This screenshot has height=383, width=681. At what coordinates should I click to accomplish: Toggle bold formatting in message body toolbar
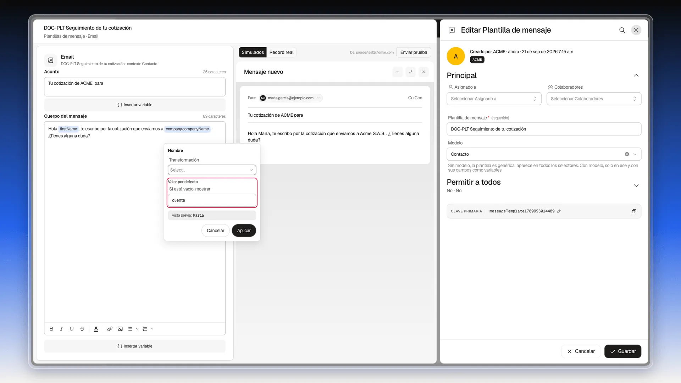point(51,329)
